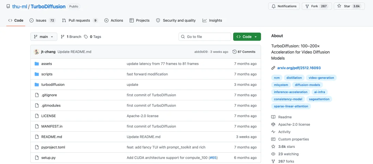This screenshot has width=373, height=164.
Task: Click the assets folder icon
Action: click(37, 64)
